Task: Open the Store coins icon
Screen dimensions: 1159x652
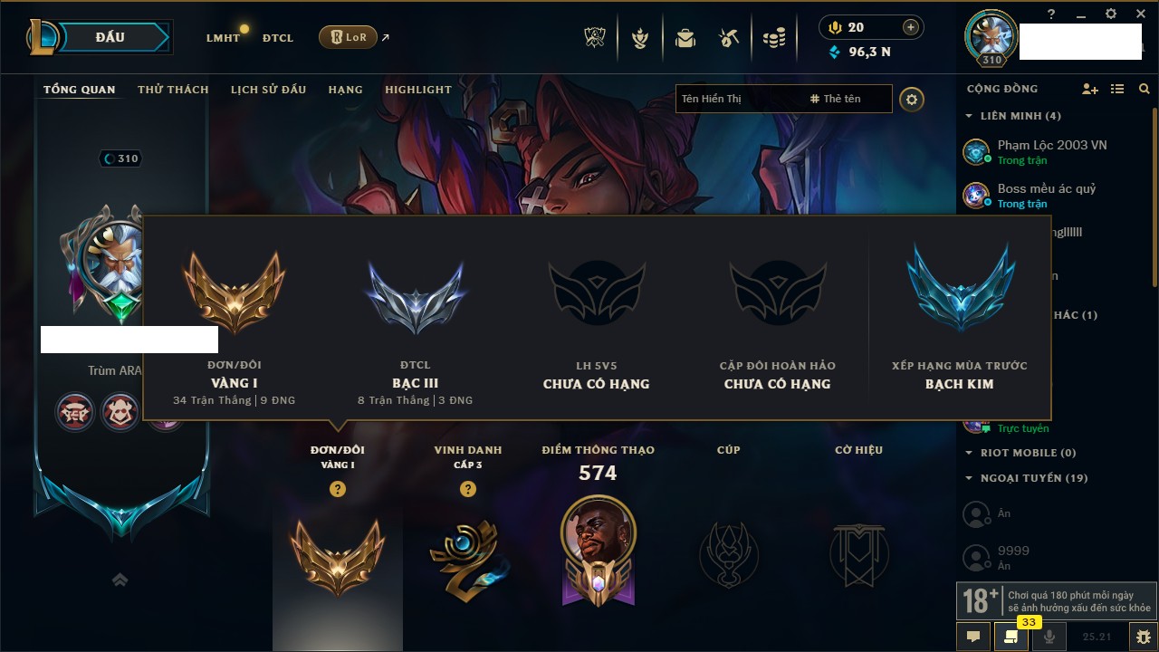Action: tap(773, 38)
